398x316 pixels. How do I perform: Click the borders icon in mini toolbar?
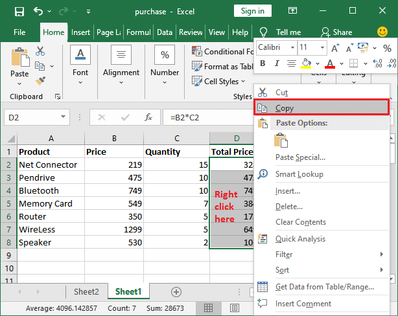tap(353, 63)
